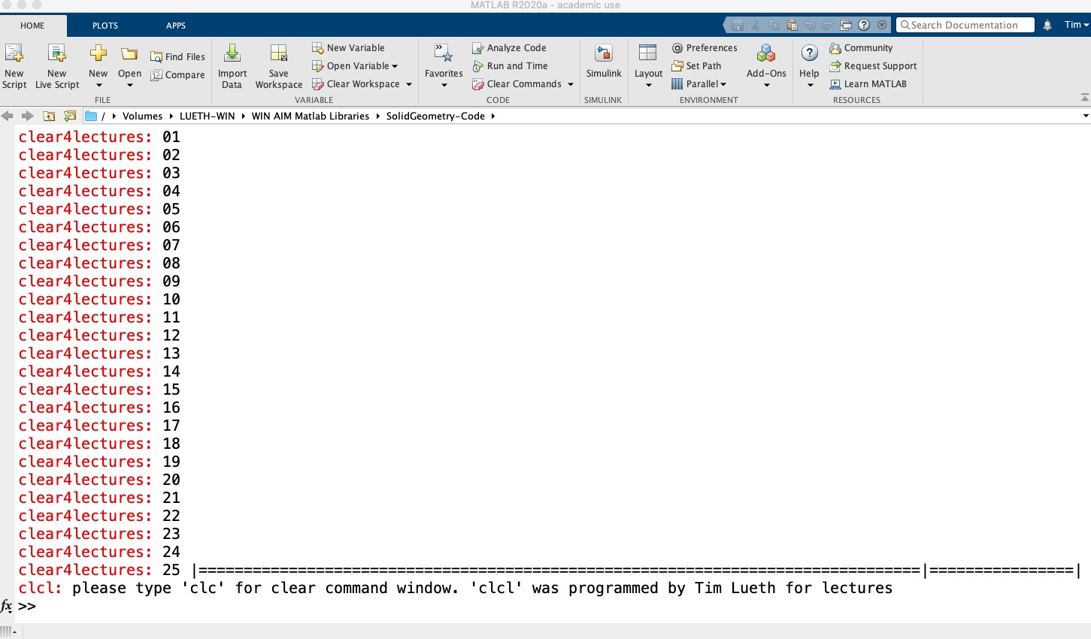The height and width of the screenshot is (639, 1091).
Task: Go up one folder level
Action: point(49,116)
